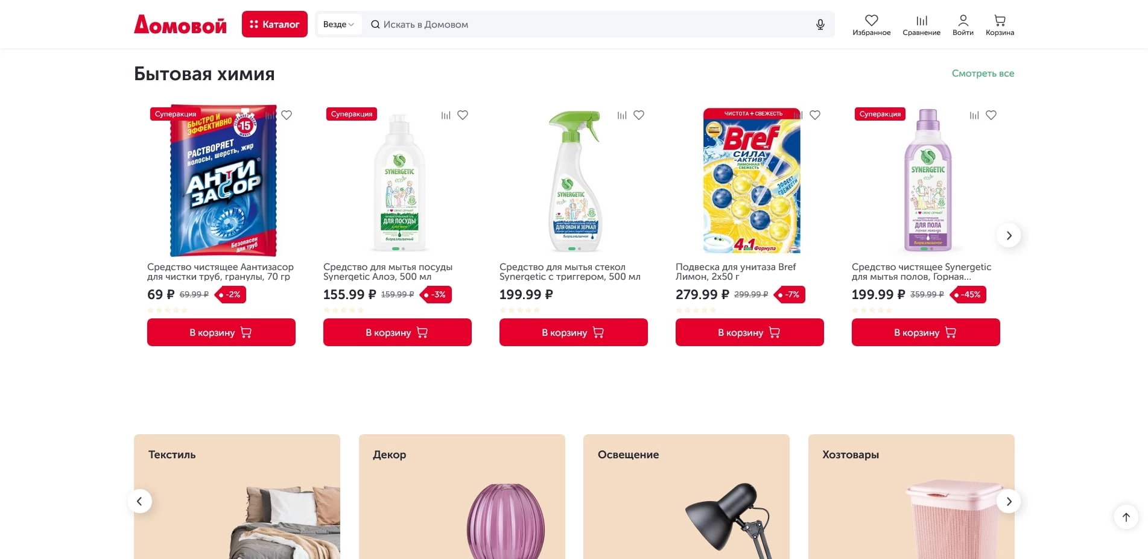
Task: Open the Везде search scope dropdown
Action: pyautogui.click(x=339, y=25)
